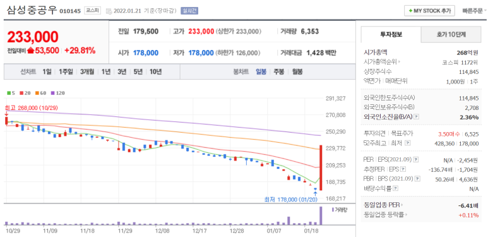Click the current price 233,000 headline
This screenshot has height=237, width=488.
pyautogui.click(x=33, y=37)
